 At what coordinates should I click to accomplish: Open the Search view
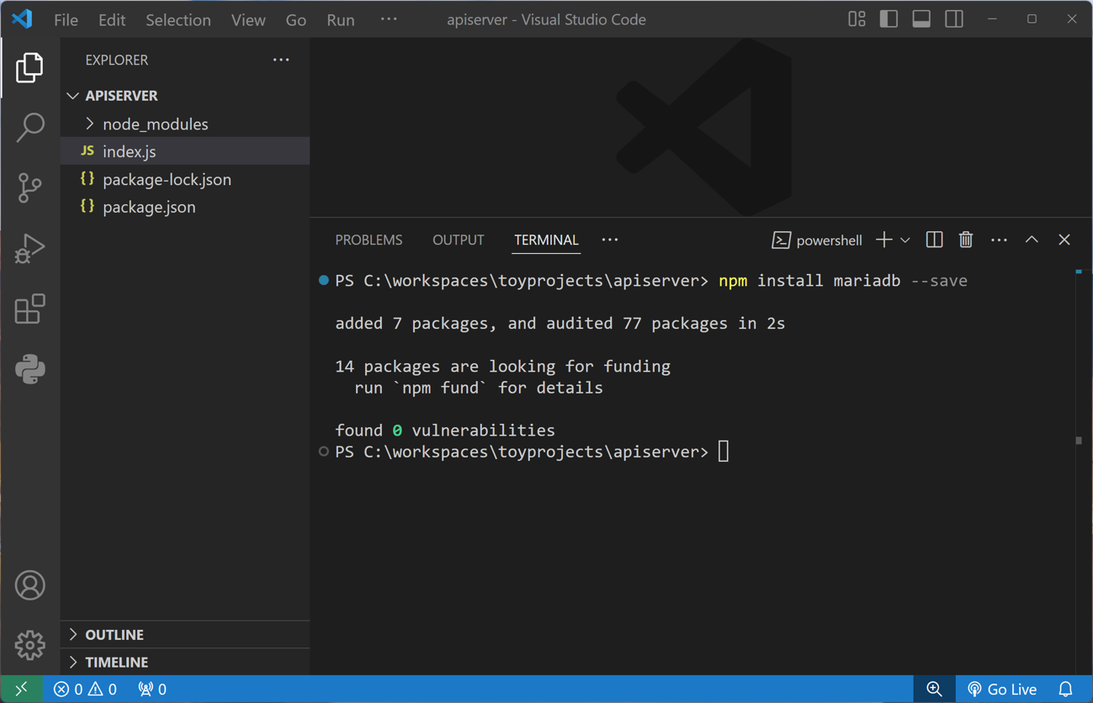tap(29, 128)
